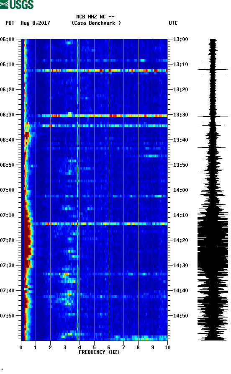The width and height of the screenshot is (231, 374).
Task: Click the '07:00' PDT time label
Action: [x=8, y=190]
